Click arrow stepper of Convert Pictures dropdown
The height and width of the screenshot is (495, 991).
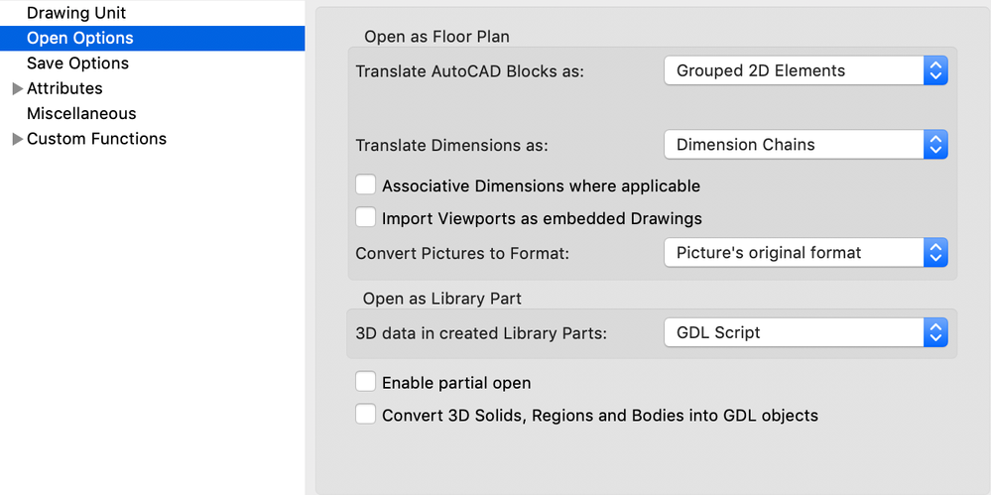tap(935, 252)
